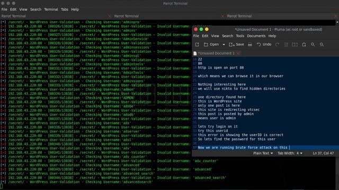Viewport: 339px width, 190px height.
Task: Click the Ln 37, Col 47 status indicator
Action: pos(323,153)
